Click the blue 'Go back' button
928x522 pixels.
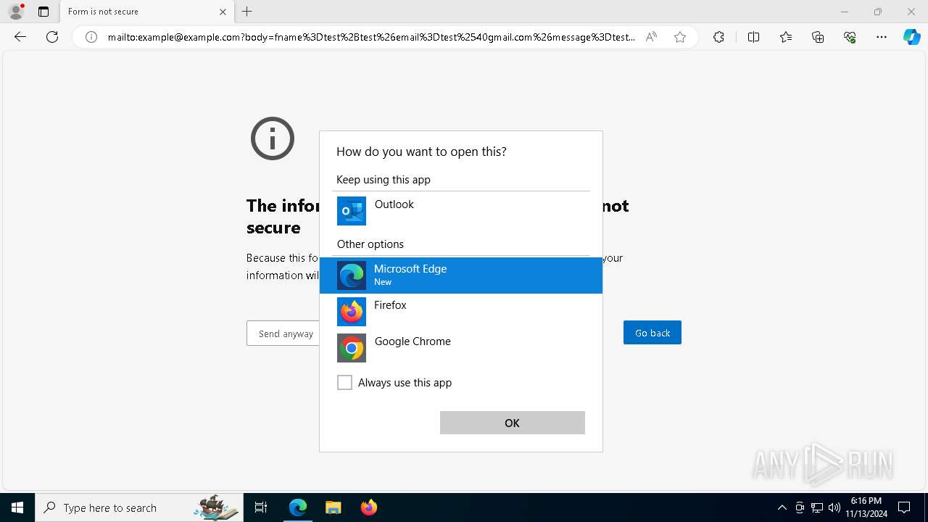pyautogui.click(x=652, y=333)
